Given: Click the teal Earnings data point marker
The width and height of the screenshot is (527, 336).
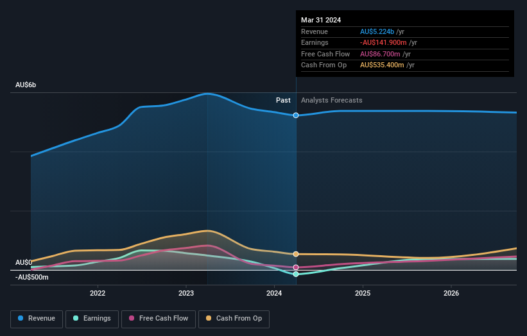Looking at the screenshot, I should coord(296,274).
